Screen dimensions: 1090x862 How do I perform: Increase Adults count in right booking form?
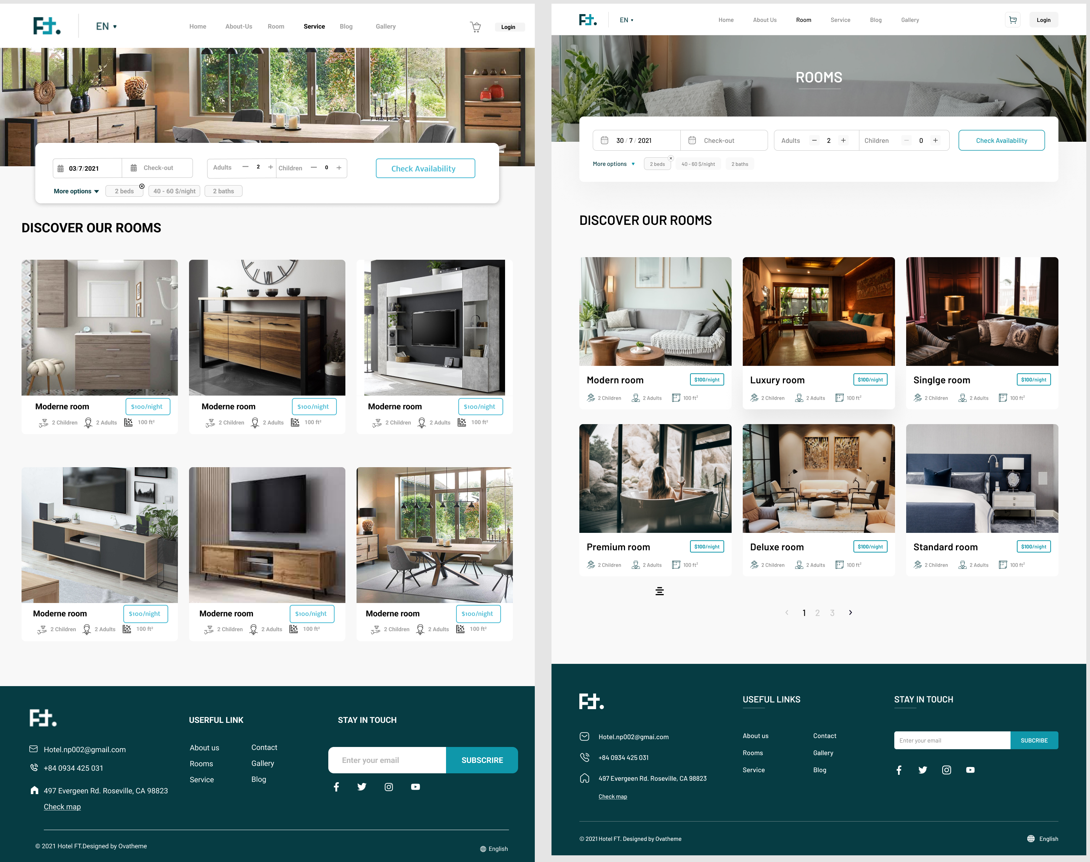(843, 141)
